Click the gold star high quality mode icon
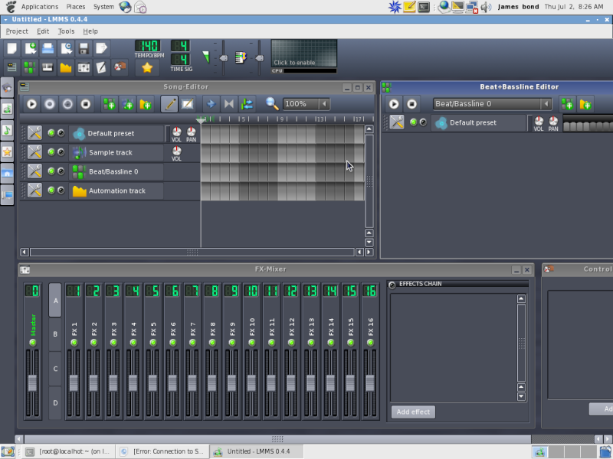This screenshot has height=459, width=613. pos(147,67)
